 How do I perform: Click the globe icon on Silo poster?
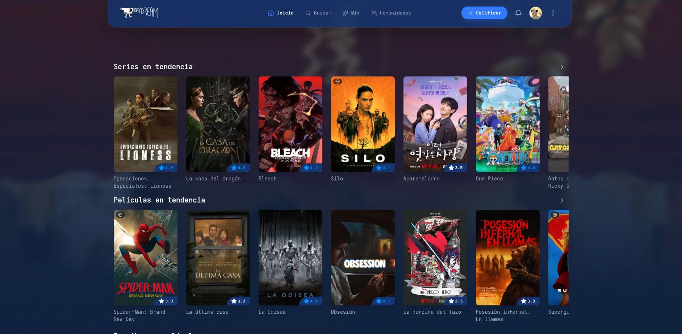click(x=338, y=82)
